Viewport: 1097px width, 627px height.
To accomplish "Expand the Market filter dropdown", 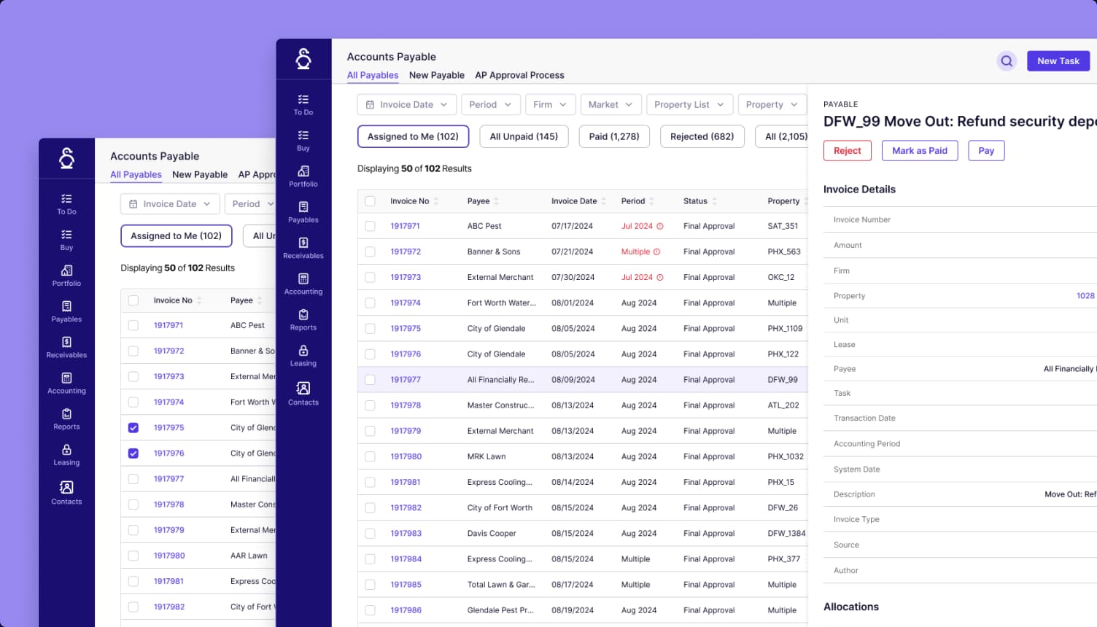I will coord(610,104).
